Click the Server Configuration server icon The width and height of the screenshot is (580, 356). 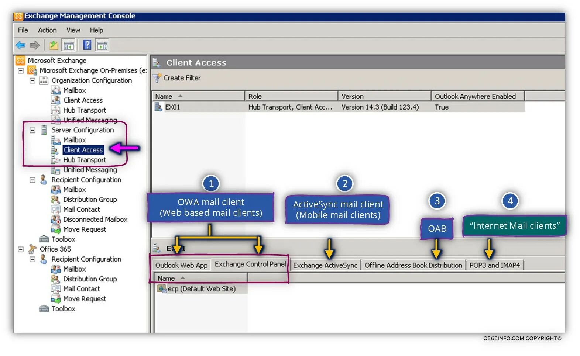click(x=44, y=130)
